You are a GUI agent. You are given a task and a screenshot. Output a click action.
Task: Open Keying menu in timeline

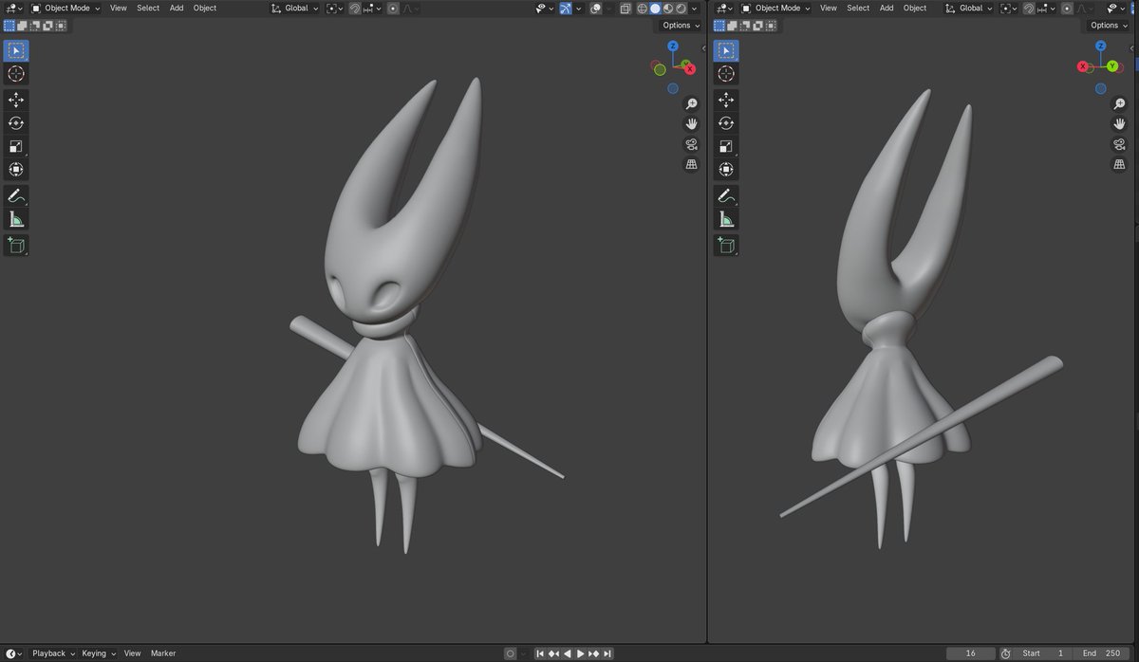point(99,653)
